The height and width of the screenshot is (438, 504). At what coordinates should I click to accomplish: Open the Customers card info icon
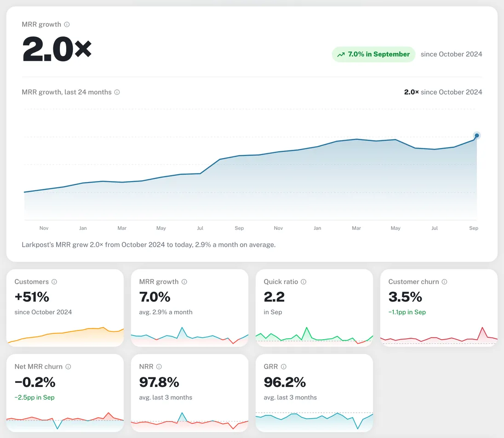(54, 282)
